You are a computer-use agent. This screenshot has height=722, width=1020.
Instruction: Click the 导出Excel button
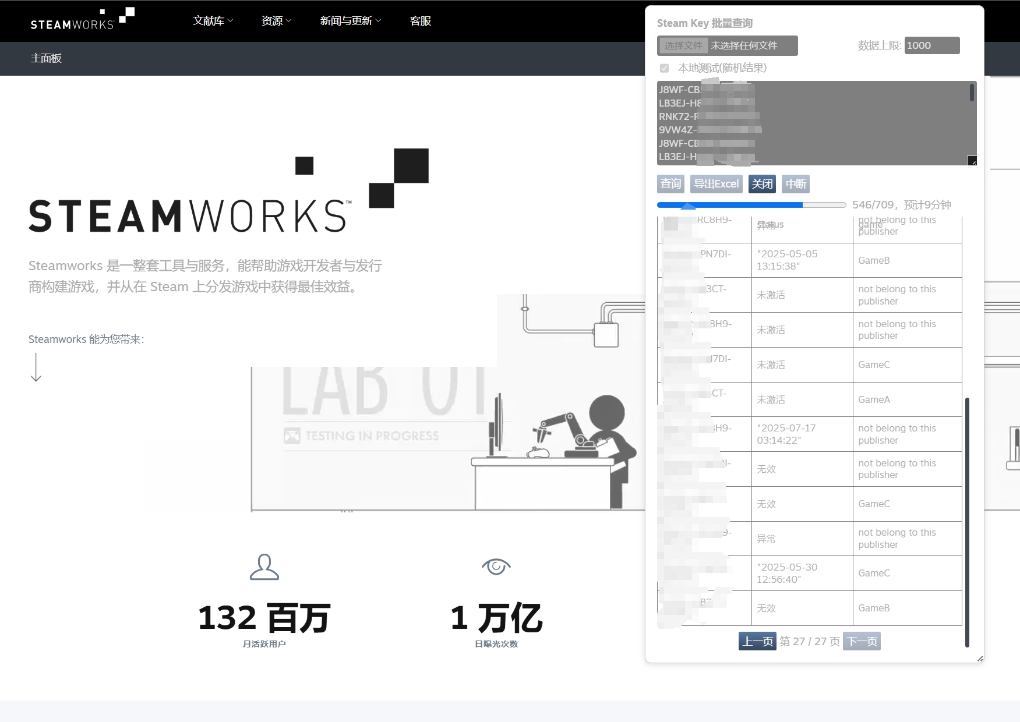(x=717, y=184)
